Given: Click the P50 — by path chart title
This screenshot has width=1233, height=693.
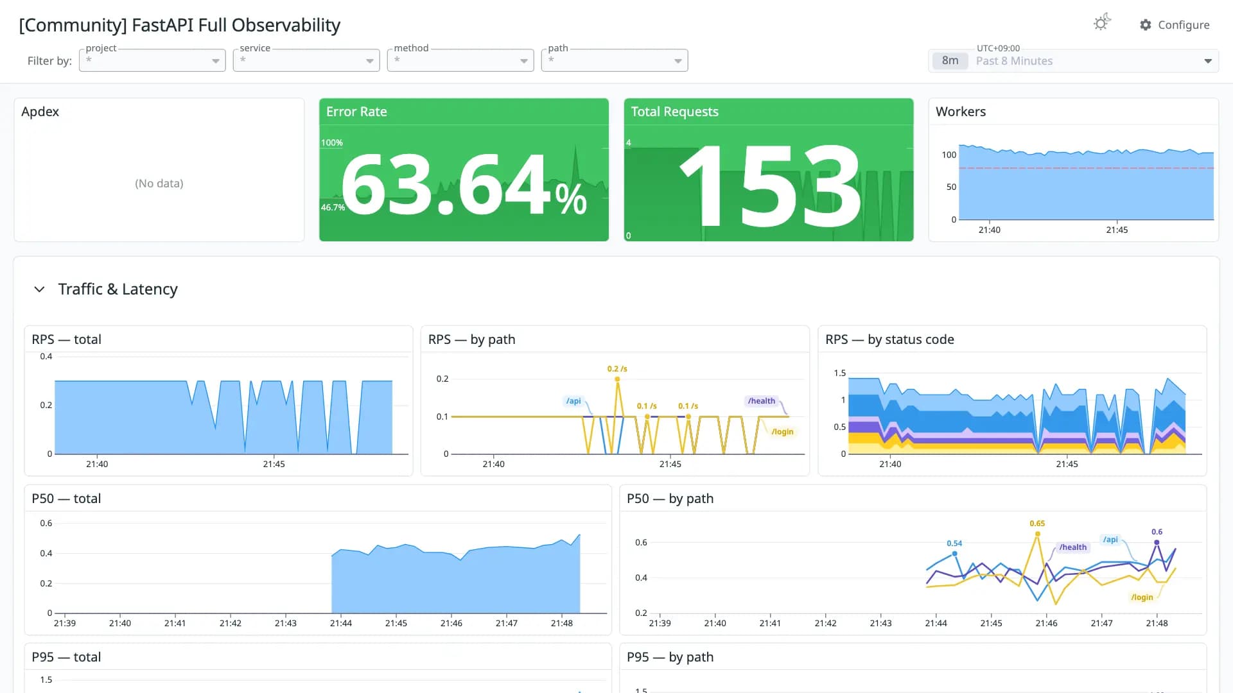Looking at the screenshot, I should (670, 499).
